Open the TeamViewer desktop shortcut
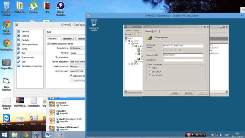The height and width of the screenshot is (138, 245). [x=7, y=121]
